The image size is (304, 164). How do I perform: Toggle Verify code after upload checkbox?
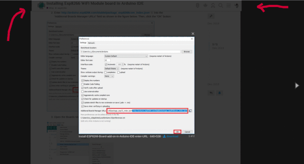pos(83,88)
